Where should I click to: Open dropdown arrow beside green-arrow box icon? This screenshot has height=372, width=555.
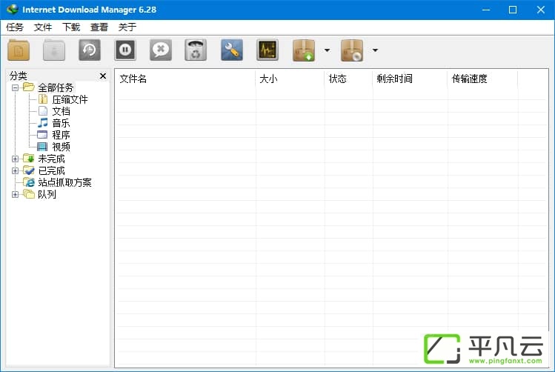(327, 50)
